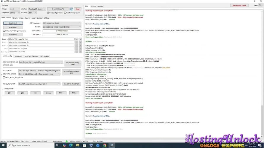Browse for the main eMMC image file
Viewport: 264px width, 148px height.
click(77, 39)
